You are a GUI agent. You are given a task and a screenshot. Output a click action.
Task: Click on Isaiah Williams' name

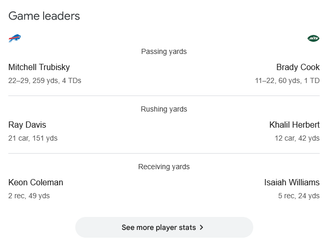(x=292, y=182)
